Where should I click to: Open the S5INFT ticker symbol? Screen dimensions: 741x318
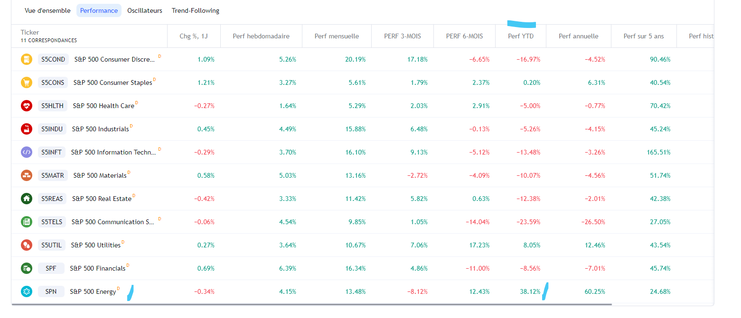52,152
